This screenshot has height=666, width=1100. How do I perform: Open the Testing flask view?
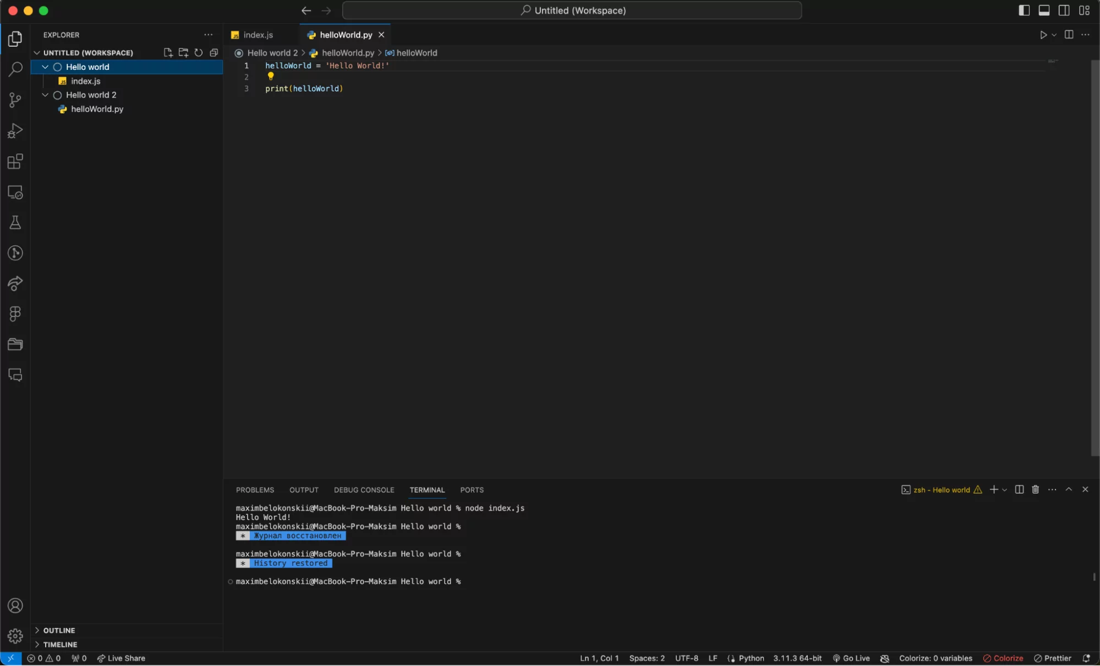click(x=15, y=222)
